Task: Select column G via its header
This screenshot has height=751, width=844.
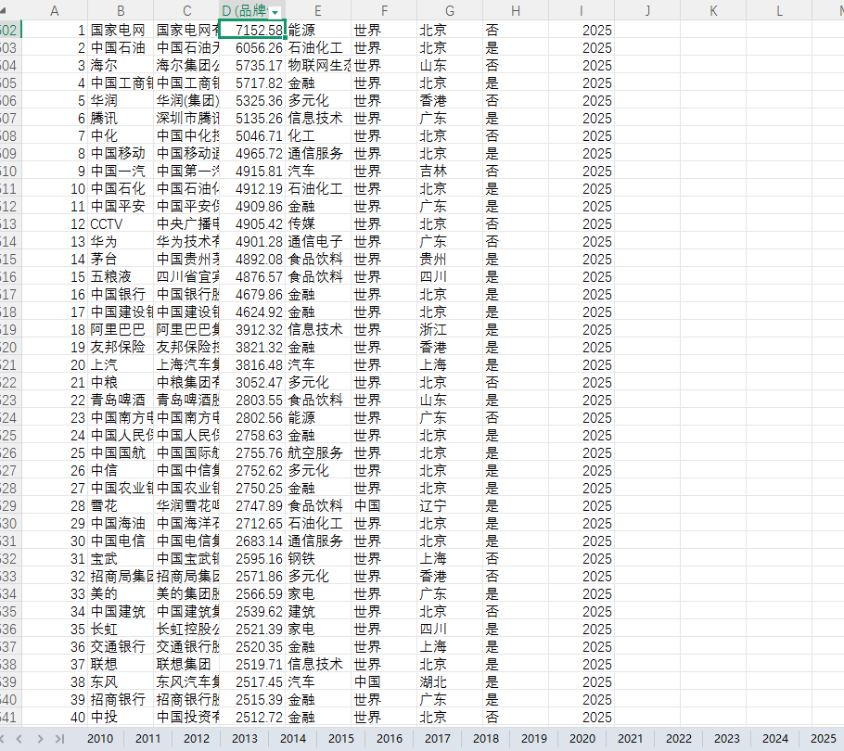Action: click(x=450, y=11)
